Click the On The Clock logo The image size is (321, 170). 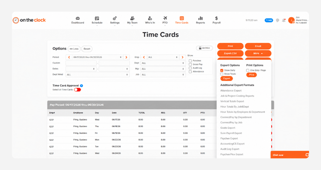[29, 20]
